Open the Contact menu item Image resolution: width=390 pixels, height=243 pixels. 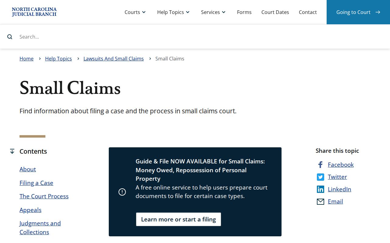pos(308,12)
